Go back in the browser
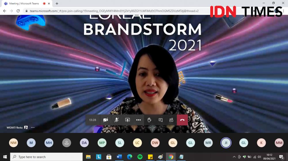 [x=5, y=11]
